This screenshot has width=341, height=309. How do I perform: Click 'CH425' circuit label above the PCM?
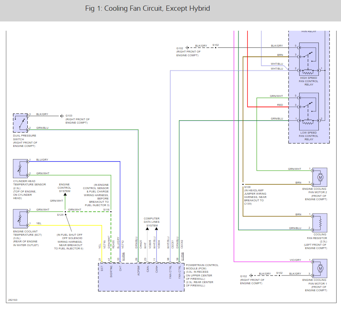(141, 244)
